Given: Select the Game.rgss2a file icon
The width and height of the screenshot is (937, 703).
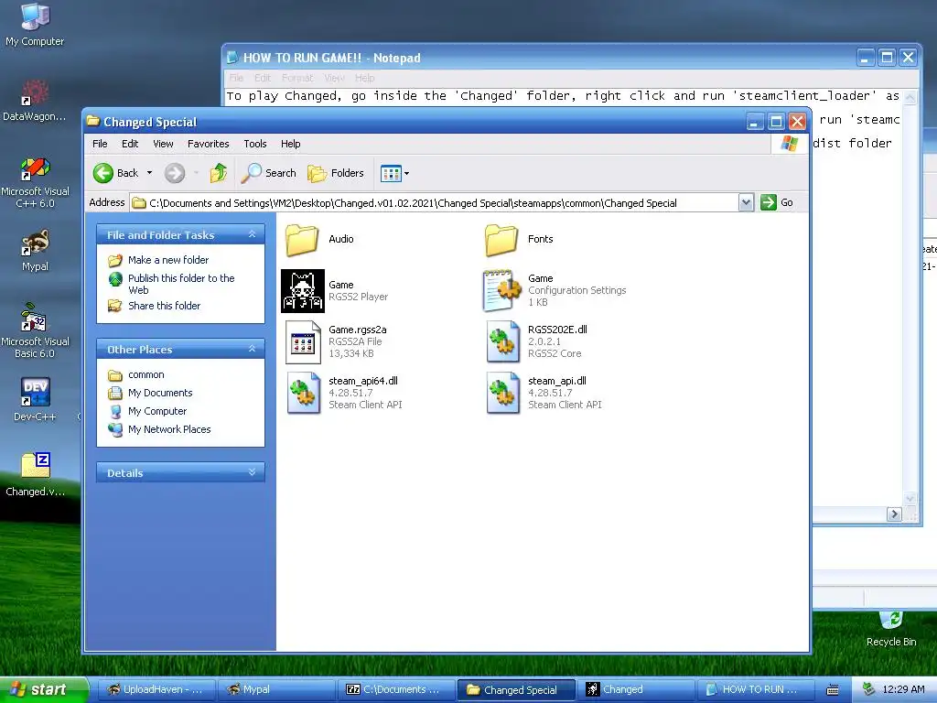Looking at the screenshot, I should pyautogui.click(x=303, y=342).
